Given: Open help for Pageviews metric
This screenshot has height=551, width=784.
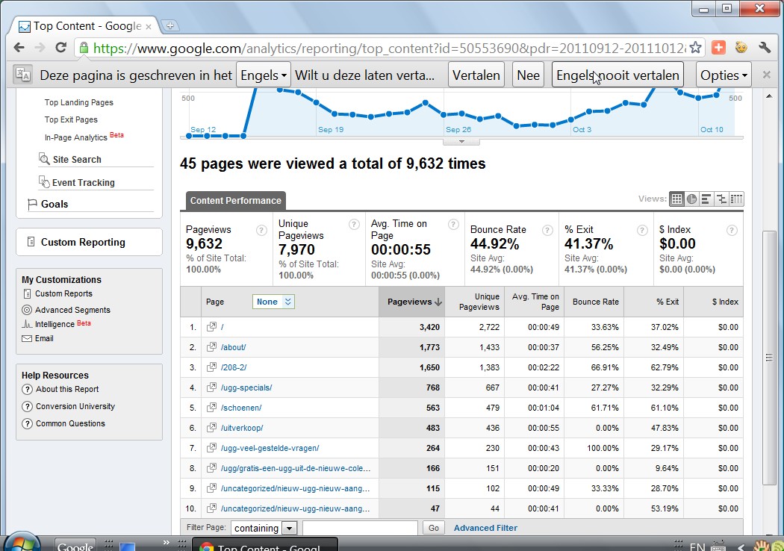Looking at the screenshot, I should click(261, 230).
